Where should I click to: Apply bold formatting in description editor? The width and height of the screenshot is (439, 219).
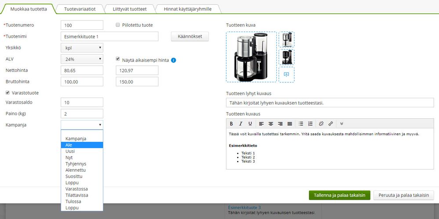(231, 124)
